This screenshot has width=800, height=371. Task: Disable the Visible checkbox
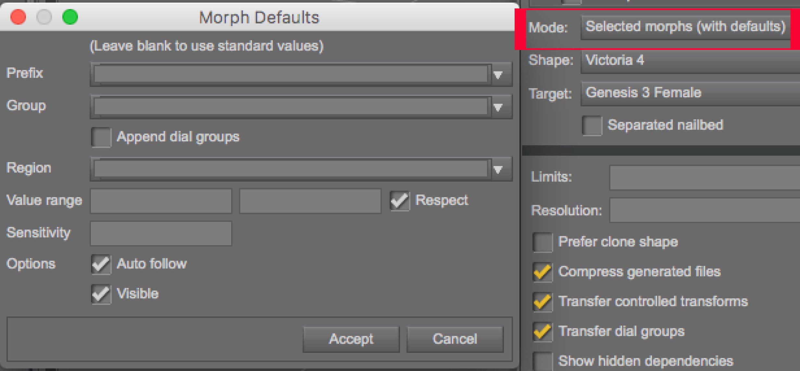tap(101, 294)
